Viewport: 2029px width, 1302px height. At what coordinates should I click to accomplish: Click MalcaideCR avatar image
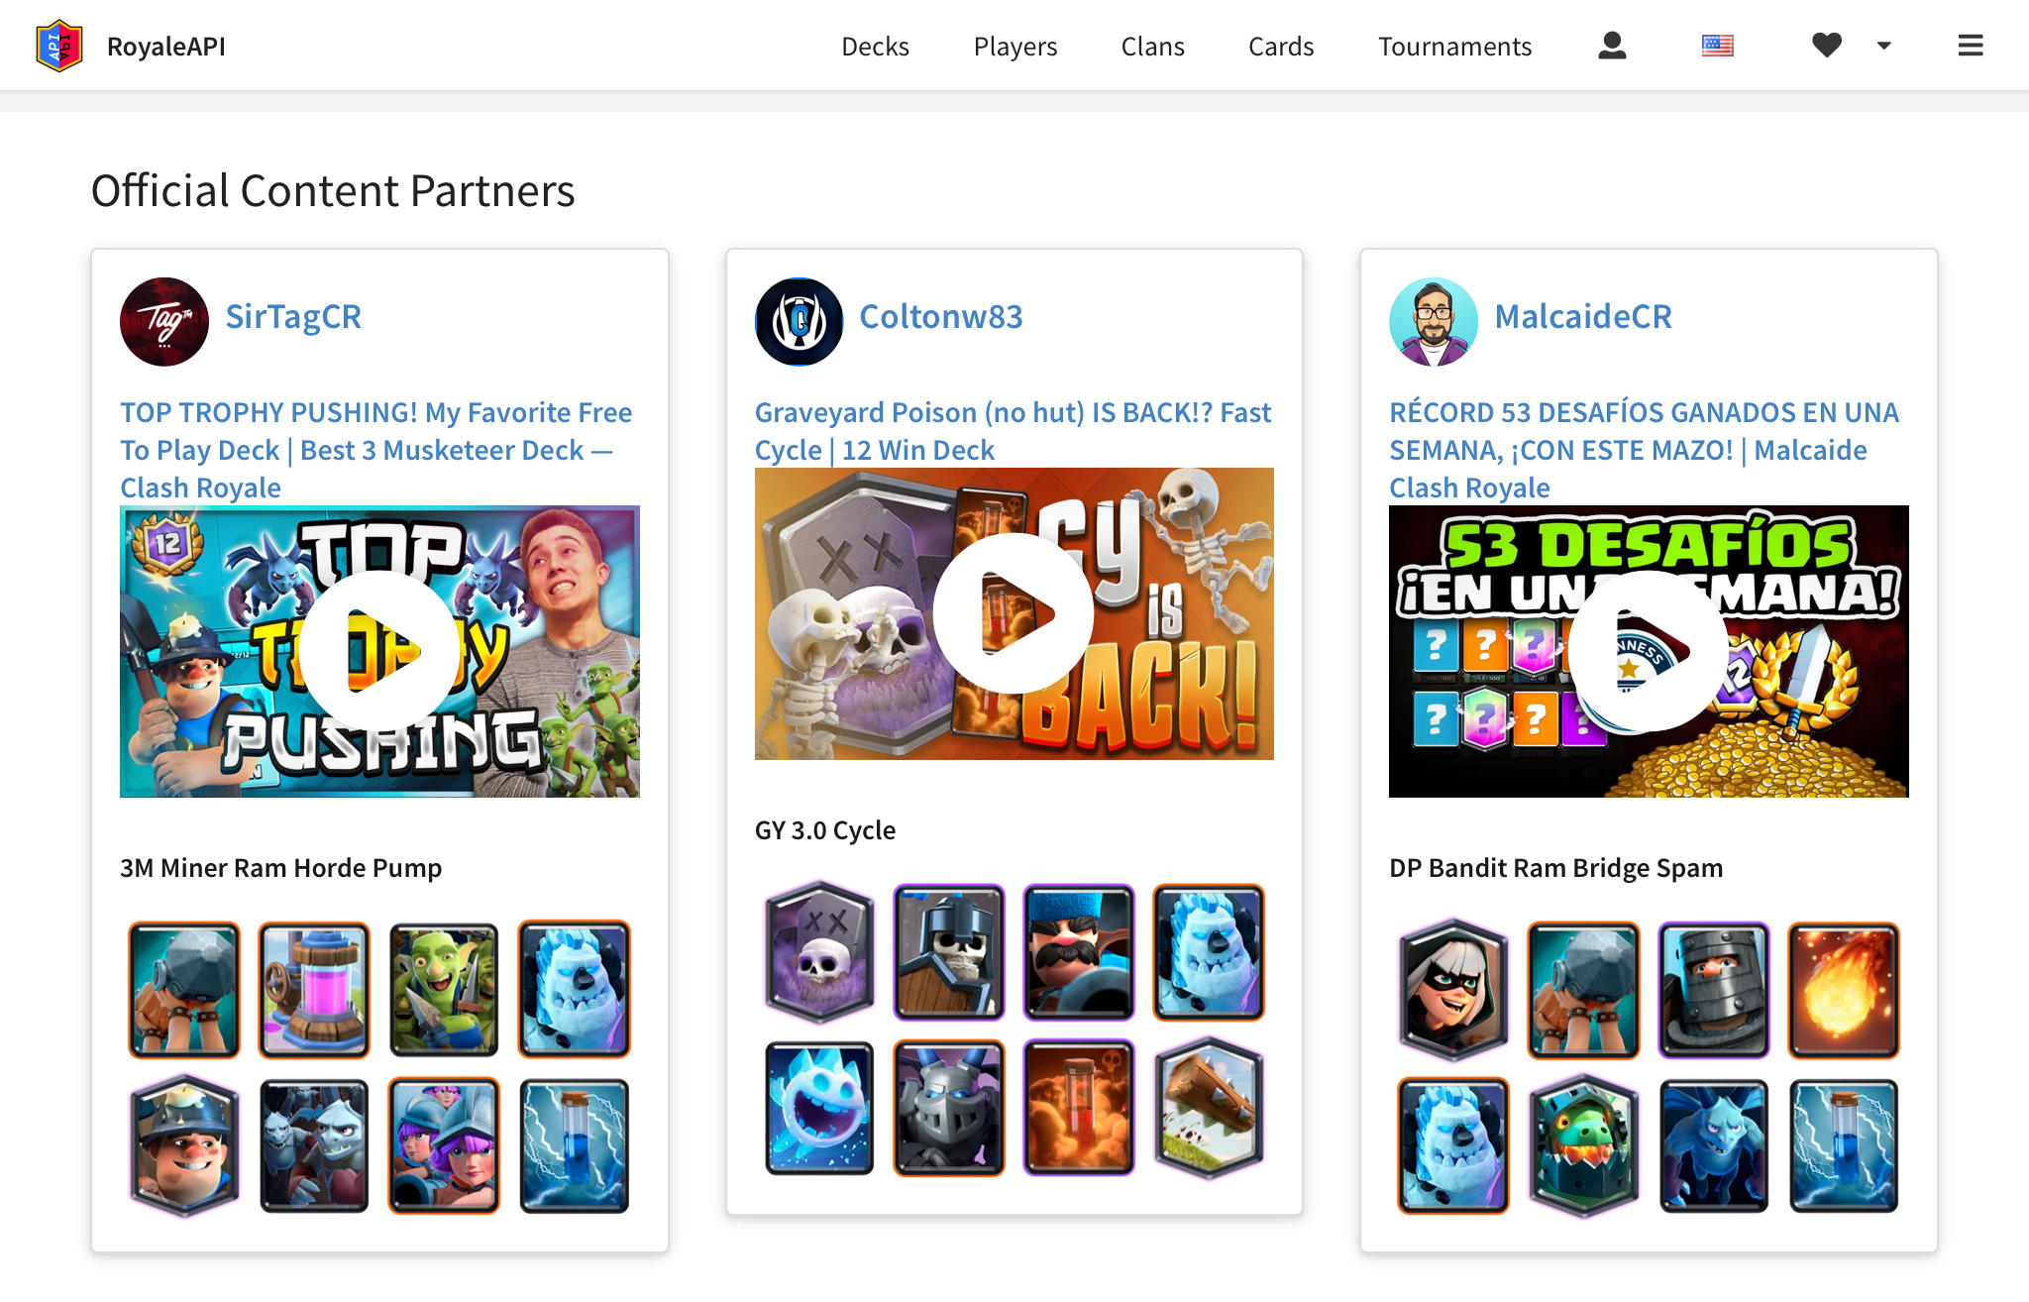(1434, 322)
